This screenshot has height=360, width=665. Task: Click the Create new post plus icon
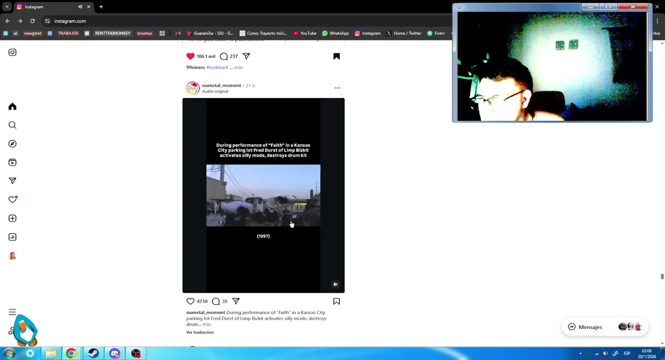coord(13,218)
